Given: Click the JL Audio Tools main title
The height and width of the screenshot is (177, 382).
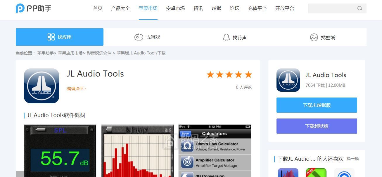Looking at the screenshot, I should tap(95, 74).
